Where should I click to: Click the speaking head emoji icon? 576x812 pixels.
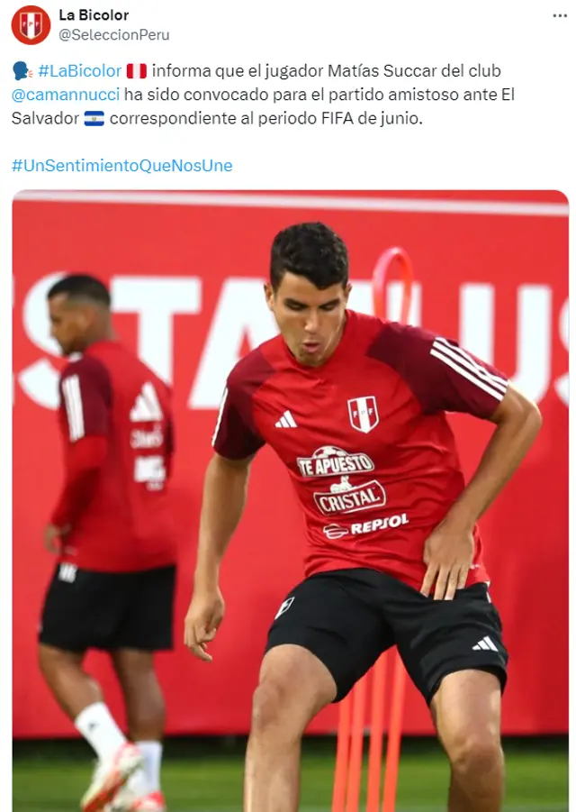(x=22, y=70)
